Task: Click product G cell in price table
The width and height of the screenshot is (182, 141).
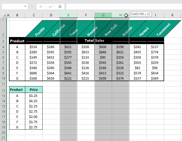Action: pos(17,127)
